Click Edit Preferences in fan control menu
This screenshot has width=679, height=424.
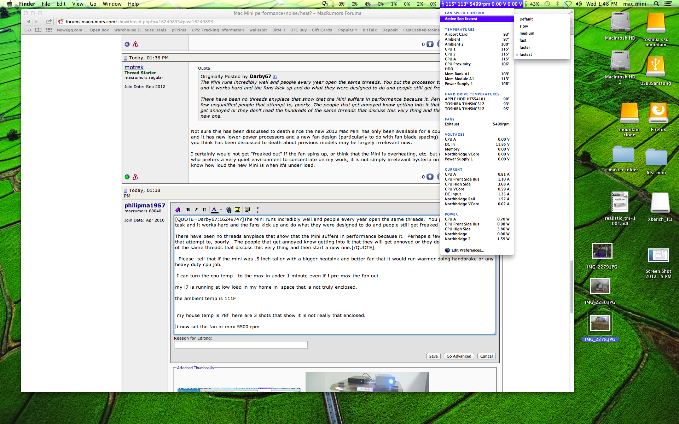click(477, 250)
